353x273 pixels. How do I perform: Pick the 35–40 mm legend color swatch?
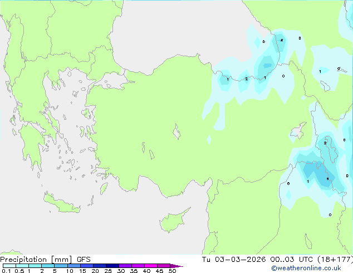pyautogui.click(x=138, y=266)
